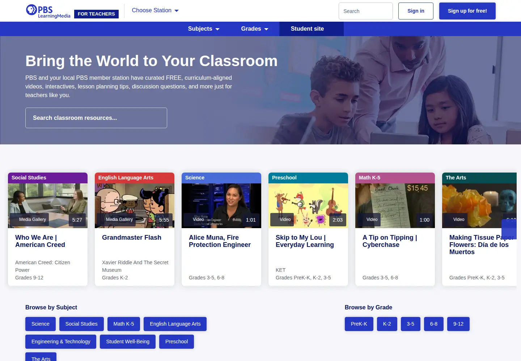Screen dimensions: 521x361
Task: Select the PreK-K grade button
Action: pyautogui.click(x=359, y=324)
